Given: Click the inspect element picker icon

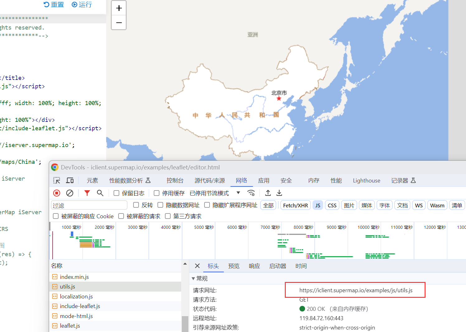Looking at the screenshot, I should (x=57, y=181).
